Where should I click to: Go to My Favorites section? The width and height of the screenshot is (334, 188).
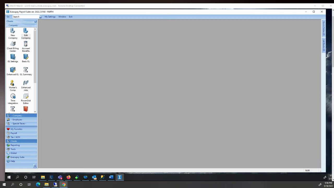[21, 129]
